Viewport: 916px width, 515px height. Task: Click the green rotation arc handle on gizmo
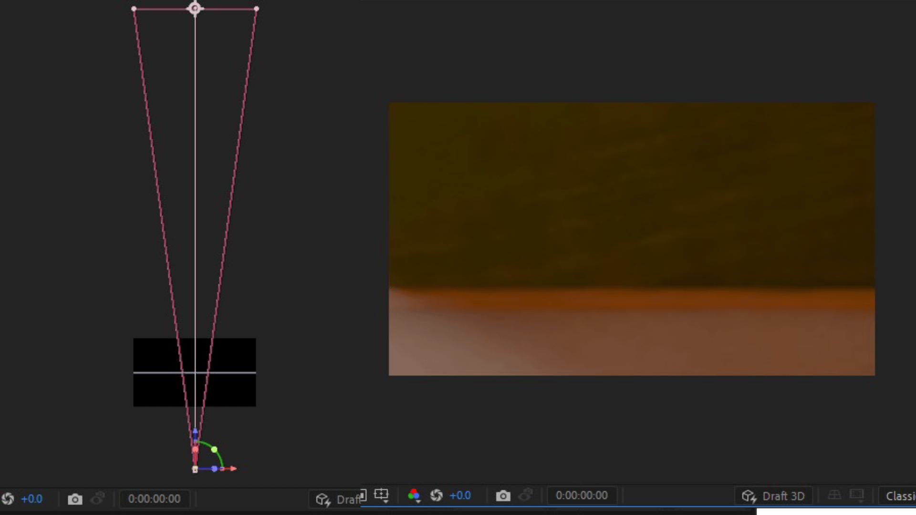[214, 450]
